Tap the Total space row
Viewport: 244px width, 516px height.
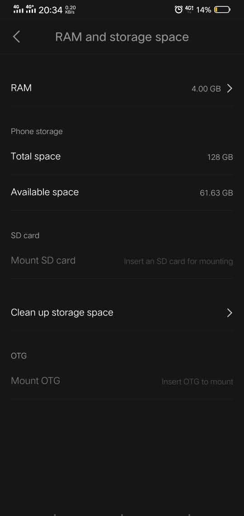[x=122, y=157]
